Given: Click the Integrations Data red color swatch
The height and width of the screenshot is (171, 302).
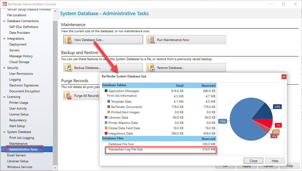Looking at the screenshot, I should (x=106, y=133).
